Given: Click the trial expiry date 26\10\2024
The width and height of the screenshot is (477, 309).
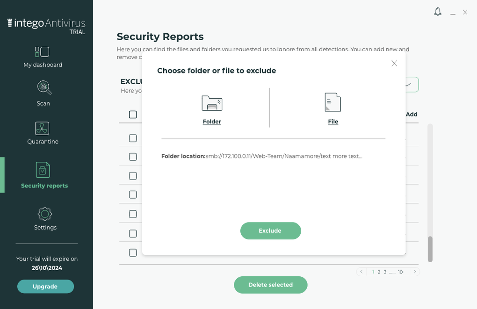Looking at the screenshot, I should click(x=47, y=268).
